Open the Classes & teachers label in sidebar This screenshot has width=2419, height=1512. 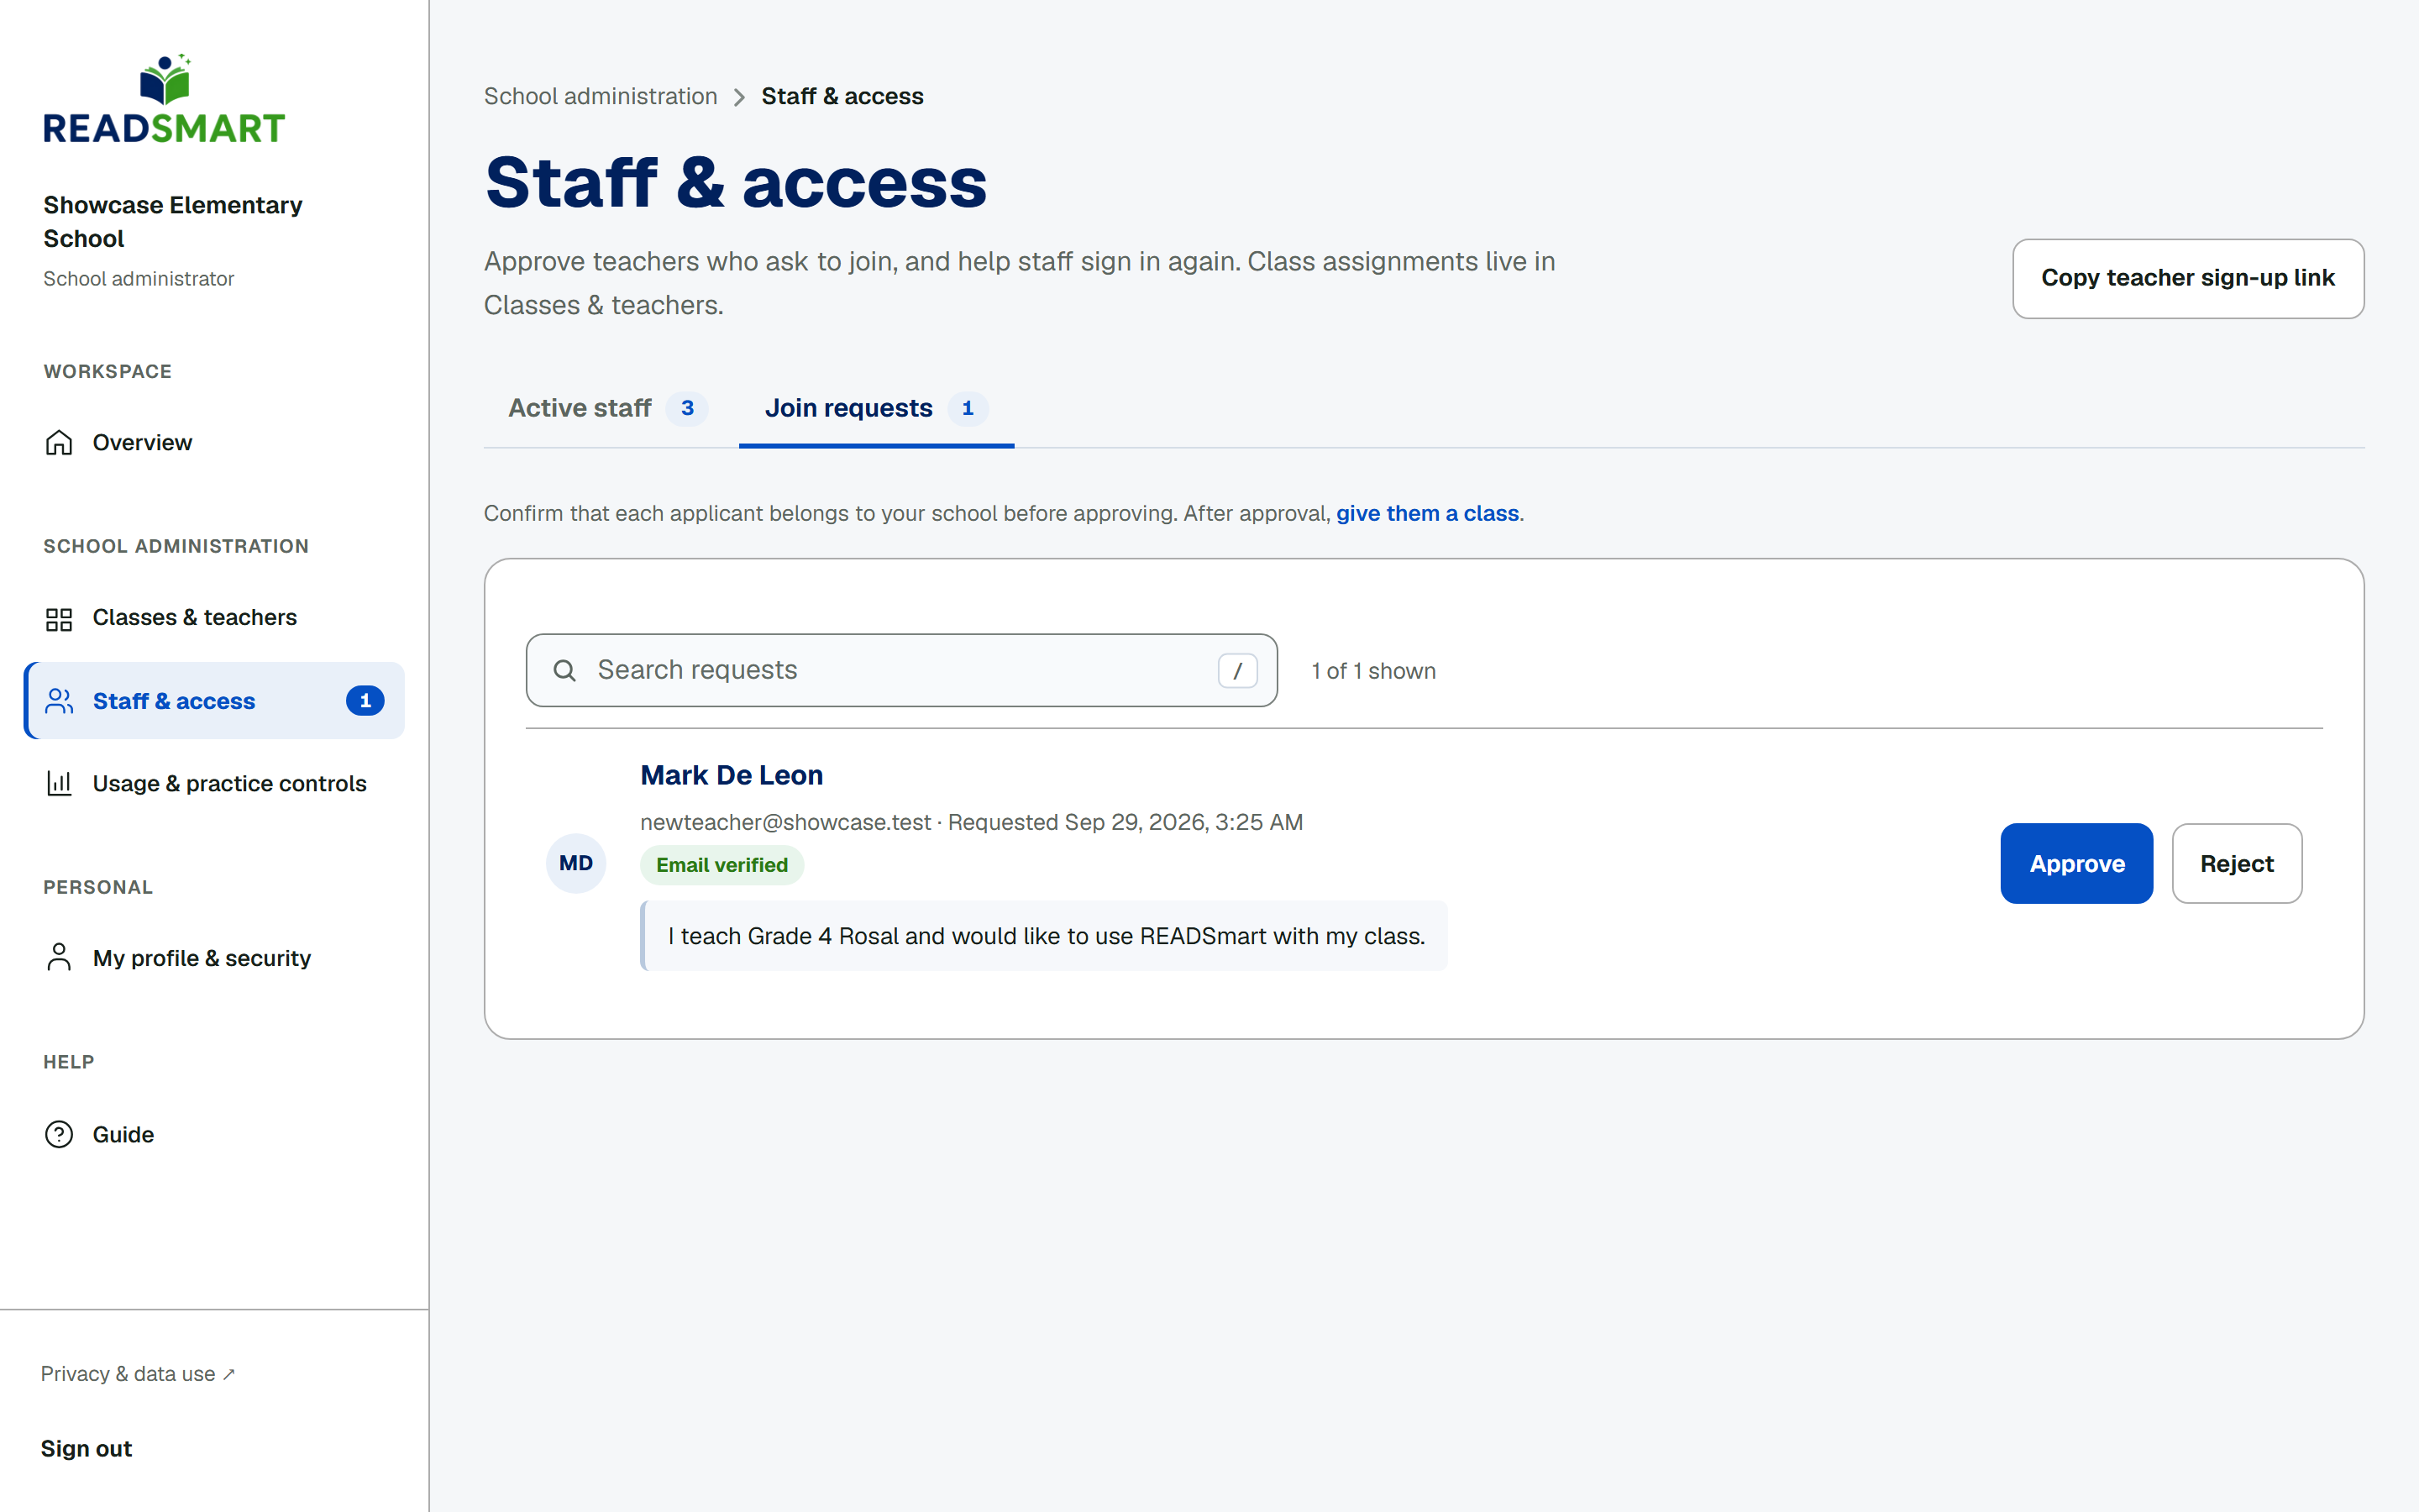pyautogui.click(x=195, y=617)
